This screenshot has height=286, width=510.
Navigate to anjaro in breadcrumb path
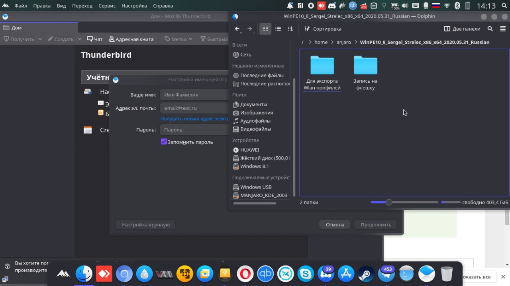point(344,42)
